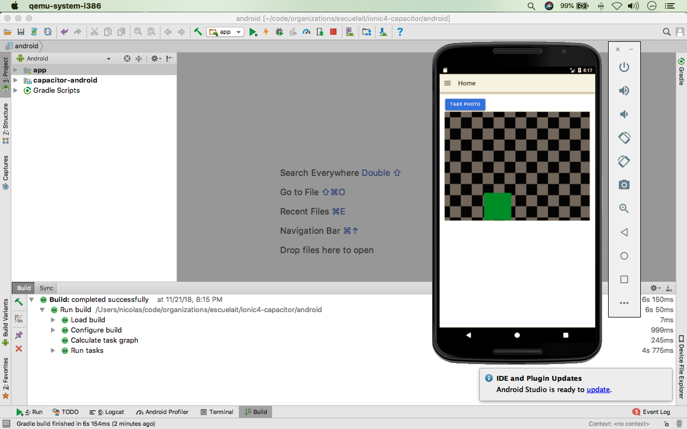Screen dimensions: 687x429
Task: Open the AVD Manager icon in the toolbar
Action: coord(349,32)
